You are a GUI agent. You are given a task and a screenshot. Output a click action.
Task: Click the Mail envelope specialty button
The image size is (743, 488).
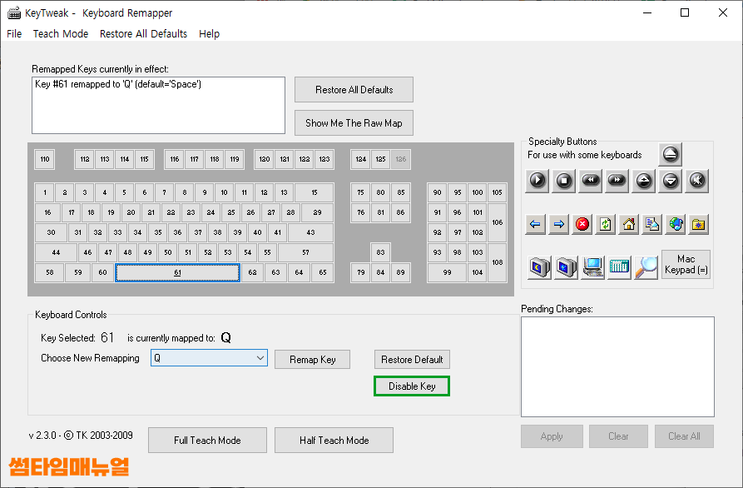coord(652,224)
